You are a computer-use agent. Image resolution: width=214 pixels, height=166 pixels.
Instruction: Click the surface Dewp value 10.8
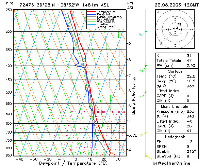pyautogui.click(x=191, y=81)
